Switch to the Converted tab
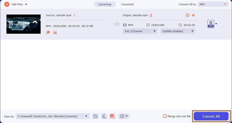Viewport: 232px width, 123px height. 127,4
